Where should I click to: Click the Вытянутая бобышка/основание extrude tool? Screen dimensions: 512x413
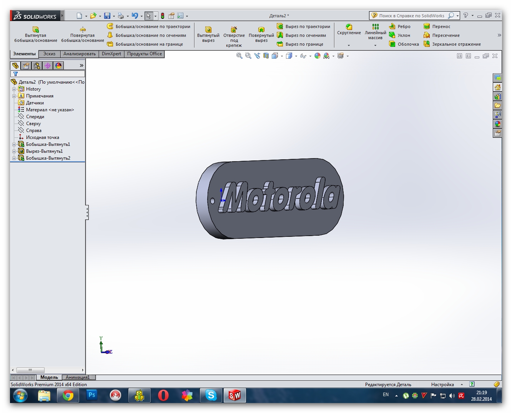click(x=36, y=35)
